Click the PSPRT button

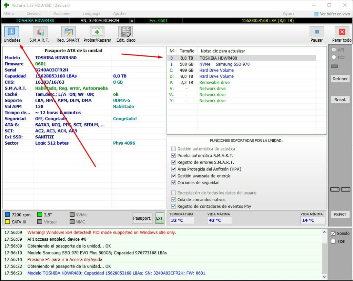click(340, 215)
